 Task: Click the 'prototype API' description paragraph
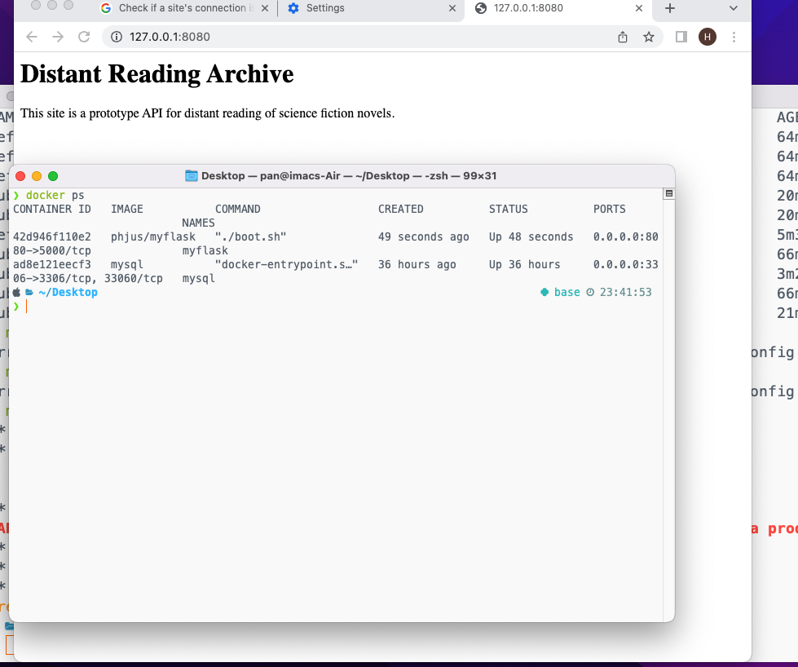click(207, 113)
